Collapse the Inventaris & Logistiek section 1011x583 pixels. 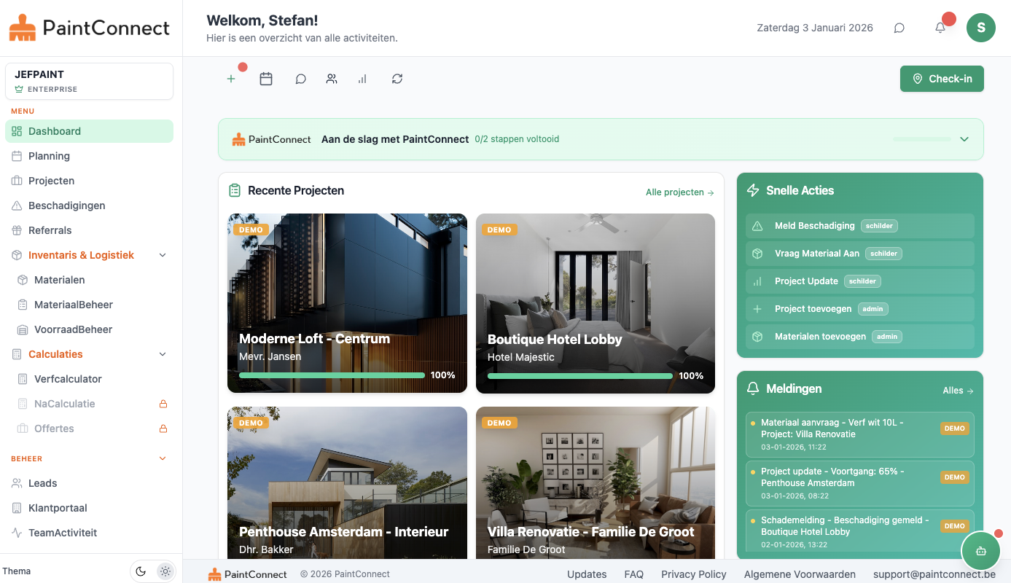point(162,254)
